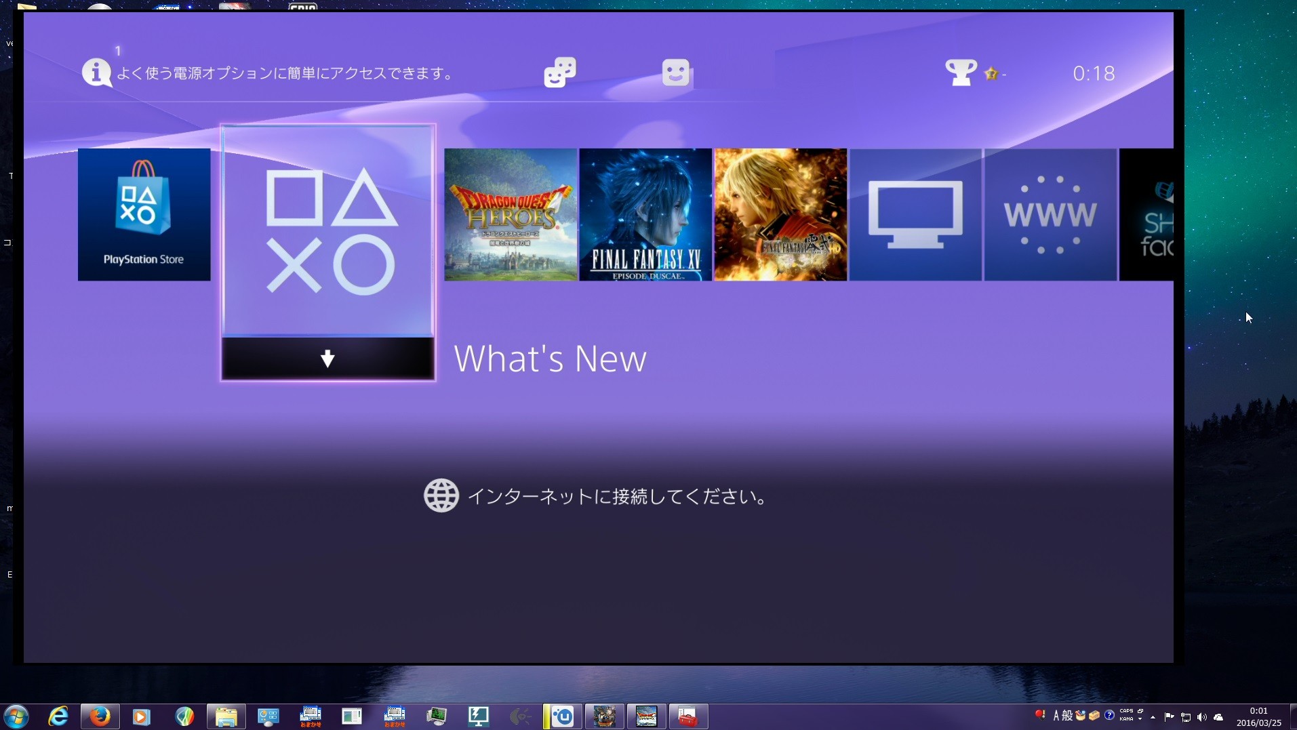Open the Friends double-face icon
1297x730 pixels.
[x=560, y=73]
